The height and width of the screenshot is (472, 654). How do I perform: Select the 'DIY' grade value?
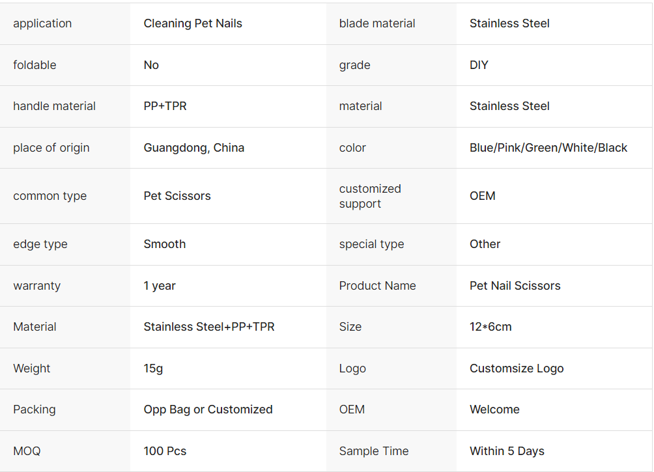click(x=479, y=65)
